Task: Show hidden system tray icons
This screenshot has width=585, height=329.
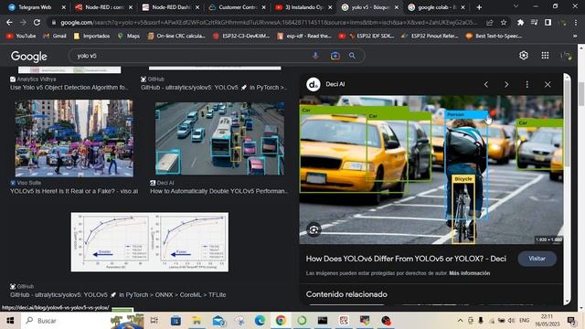Action: coord(461,321)
